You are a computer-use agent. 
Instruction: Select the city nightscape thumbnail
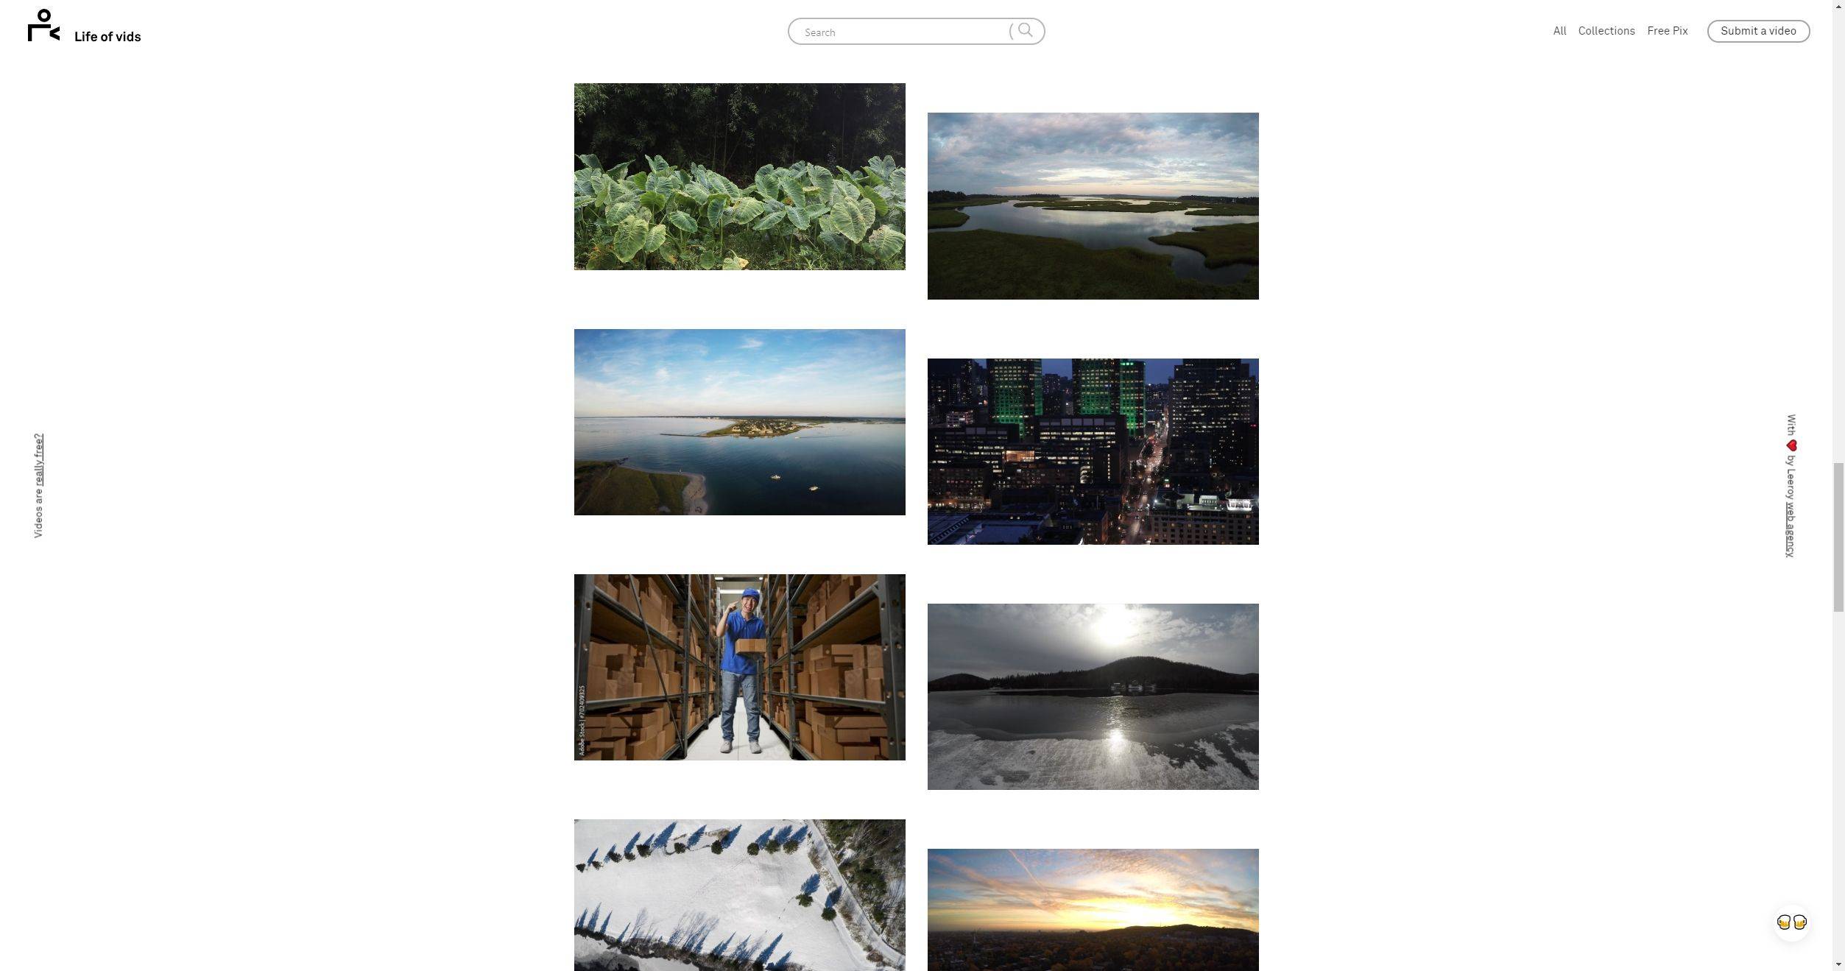pos(1093,451)
